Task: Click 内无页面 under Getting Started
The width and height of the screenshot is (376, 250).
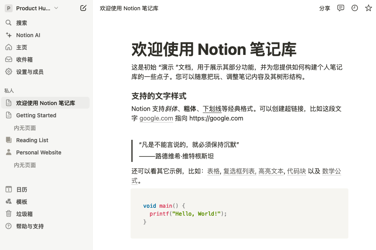Action: pos(25,128)
